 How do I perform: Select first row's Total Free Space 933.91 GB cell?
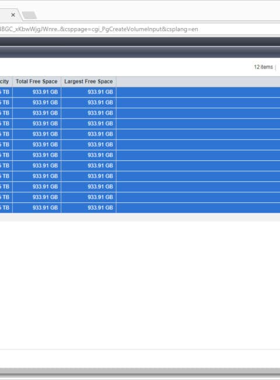37,92
